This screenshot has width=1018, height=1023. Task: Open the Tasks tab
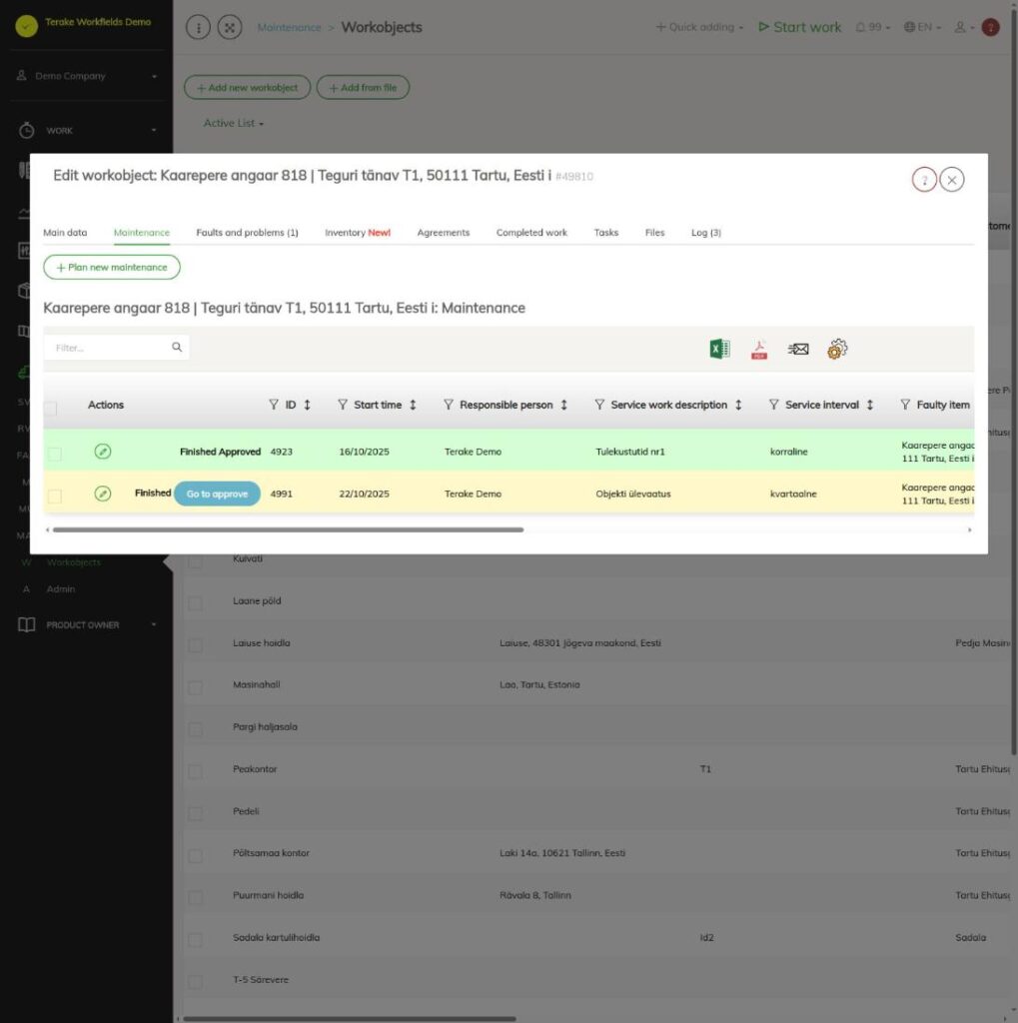(x=606, y=232)
